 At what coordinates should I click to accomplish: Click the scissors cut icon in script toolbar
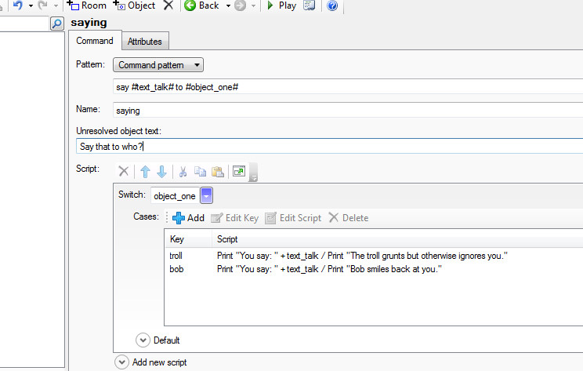click(183, 172)
